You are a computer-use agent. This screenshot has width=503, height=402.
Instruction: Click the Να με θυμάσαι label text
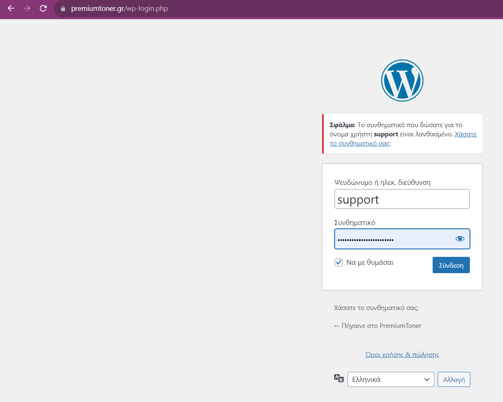click(370, 263)
